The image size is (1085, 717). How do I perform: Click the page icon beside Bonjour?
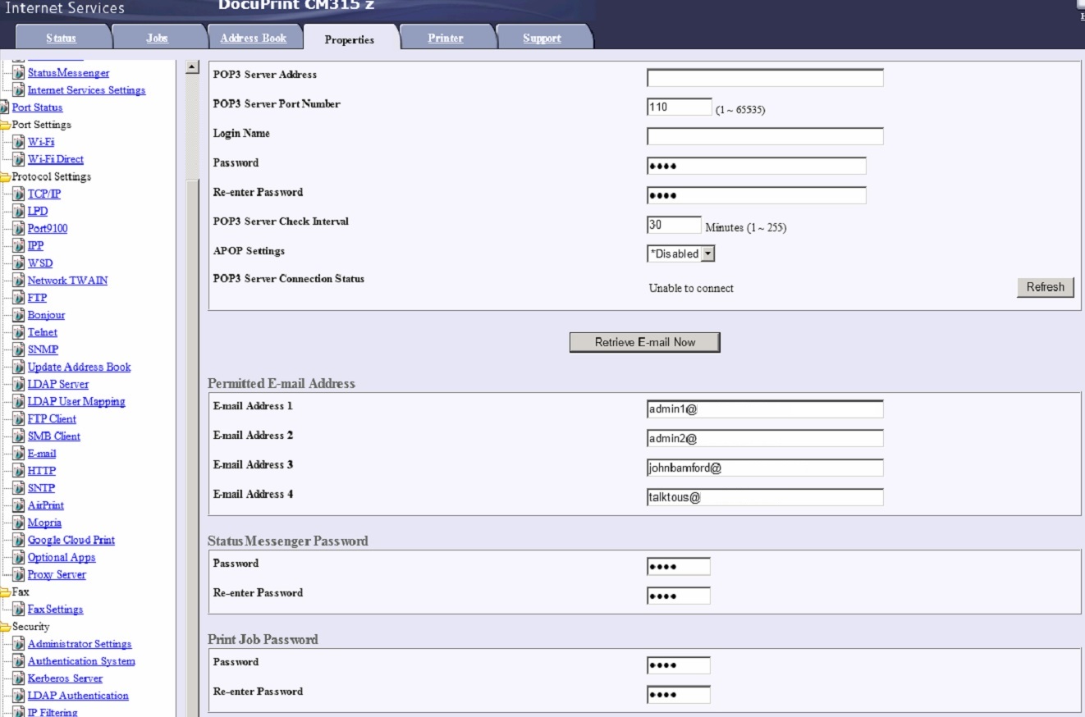19,315
